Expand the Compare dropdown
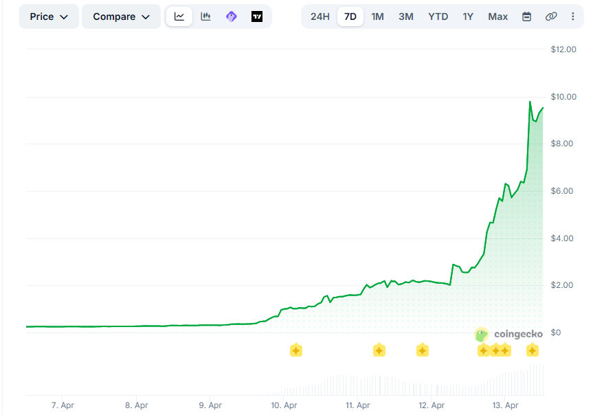Image resolution: width=593 pixels, height=415 pixels. coord(121,16)
